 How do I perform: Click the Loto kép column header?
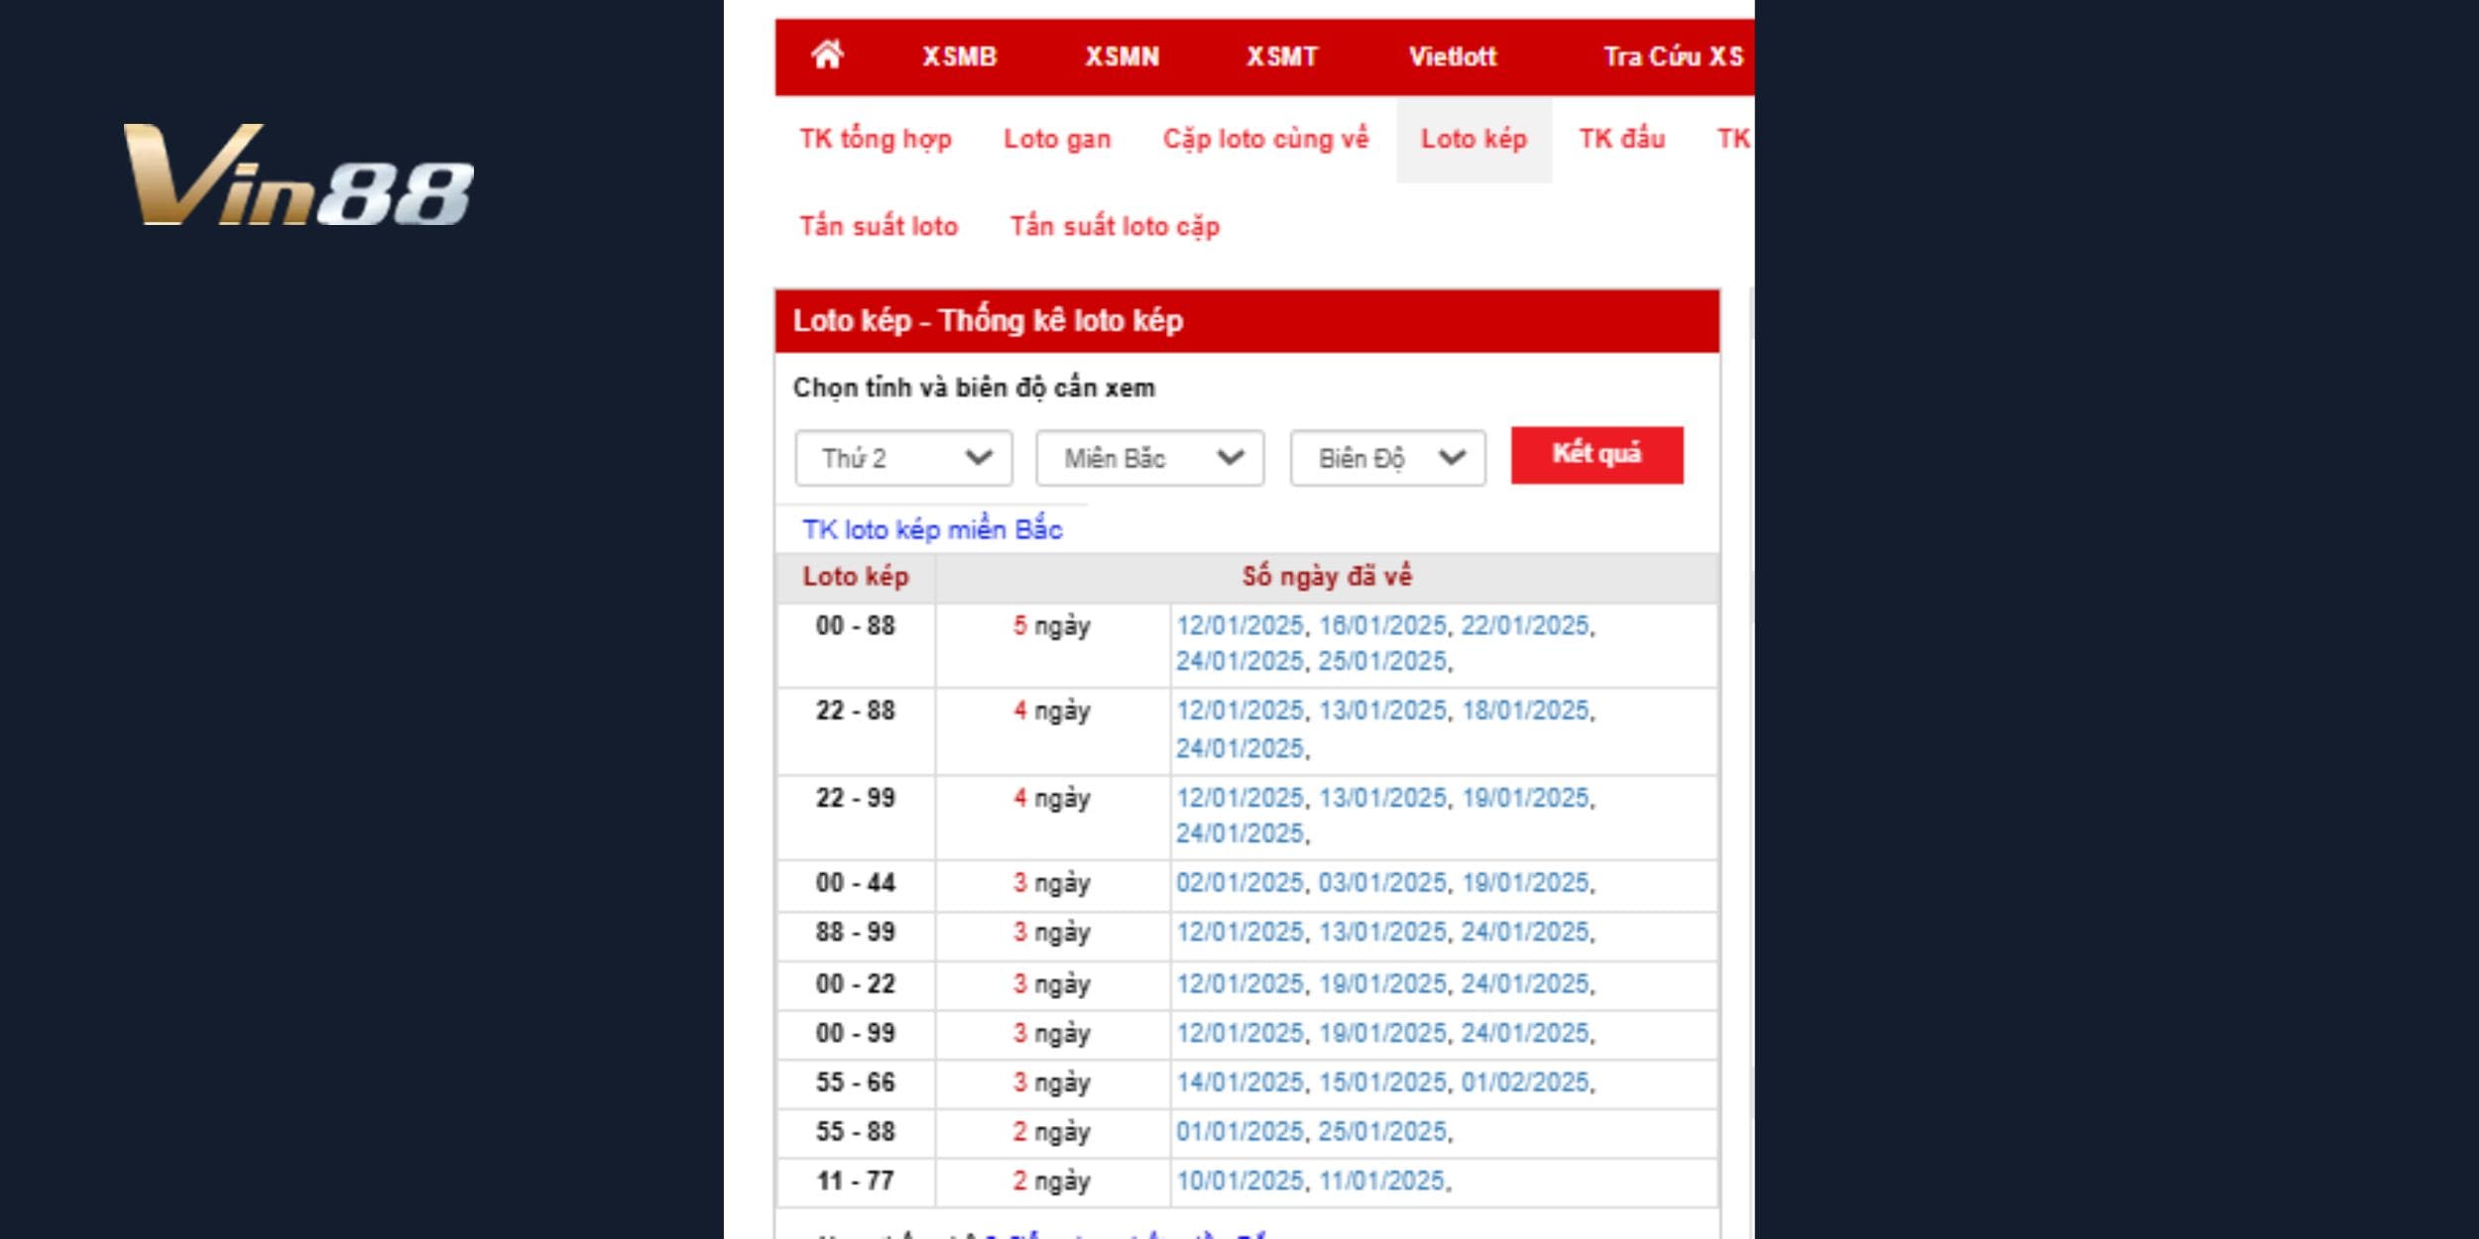(856, 577)
